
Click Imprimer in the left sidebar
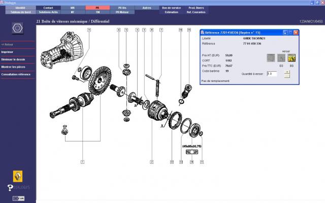click(7, 52)
